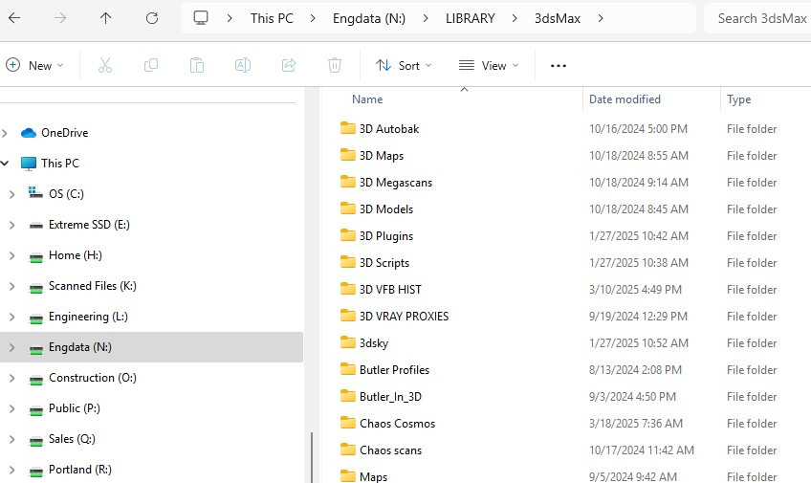Click the Chaos Cosmos folder icon
This screenshot has height=483, width=811.
tap(347, 423)
